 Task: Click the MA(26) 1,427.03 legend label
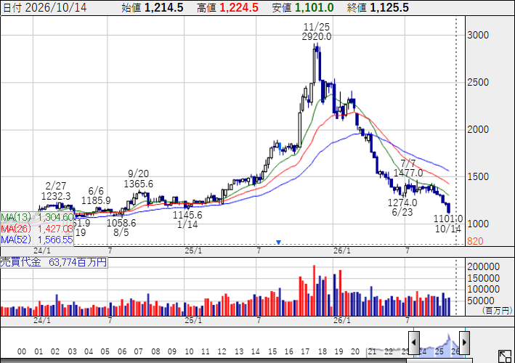point(37,229)
